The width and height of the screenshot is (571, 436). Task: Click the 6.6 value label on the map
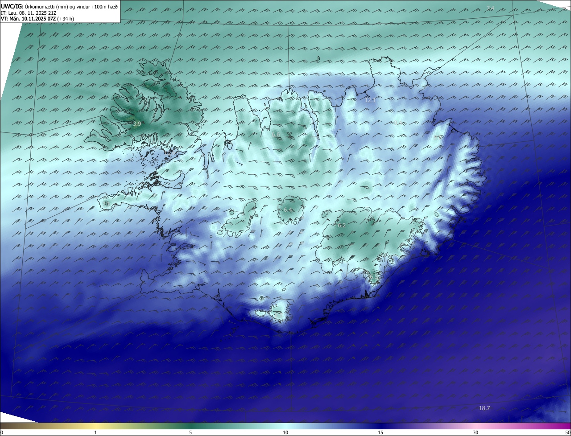point(276,134)
